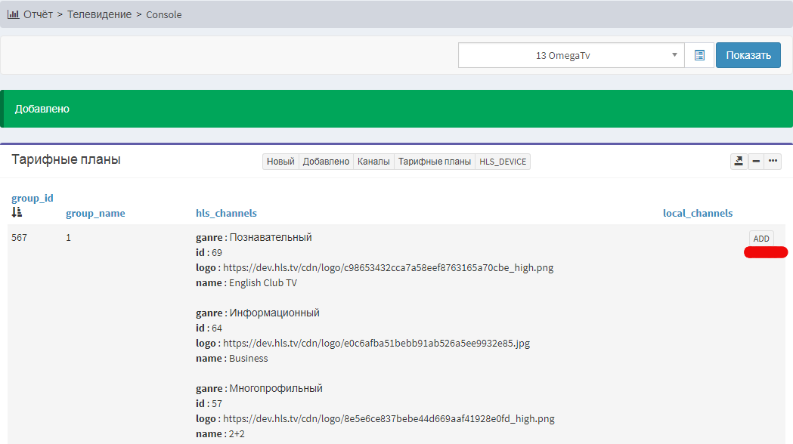
Task: Sort by local_channels column header
Action: pyautogui.click(x=698, y=213)
